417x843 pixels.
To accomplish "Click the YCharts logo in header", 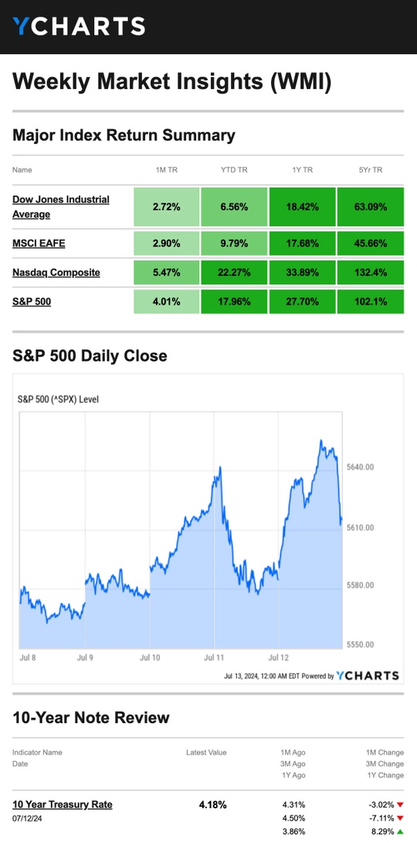I will tap(79, 25).
